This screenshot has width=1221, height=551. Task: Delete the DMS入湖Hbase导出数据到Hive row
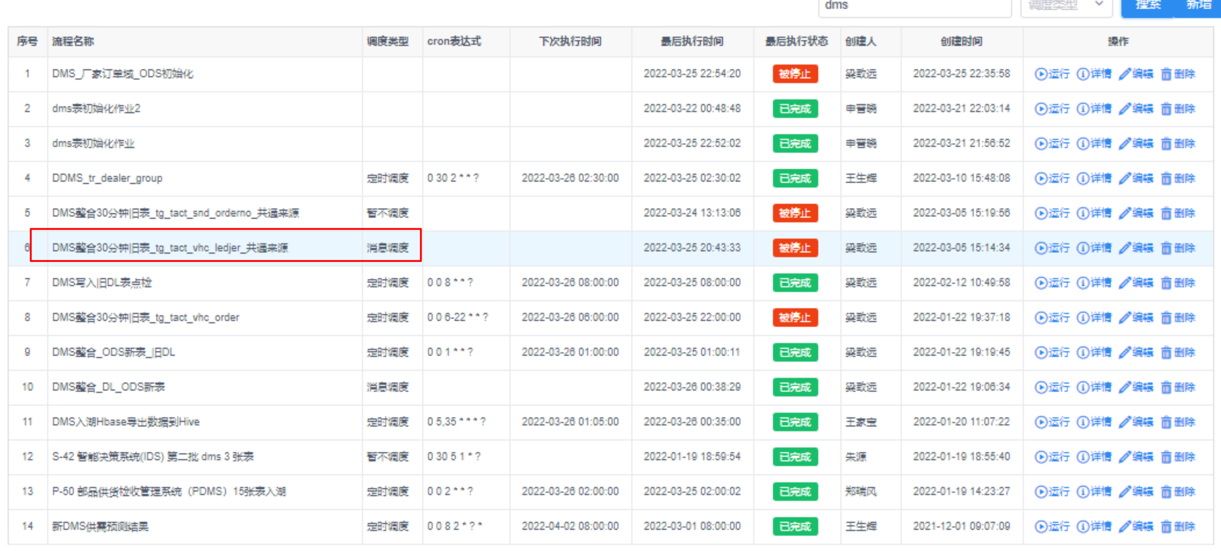[1178, 422]
